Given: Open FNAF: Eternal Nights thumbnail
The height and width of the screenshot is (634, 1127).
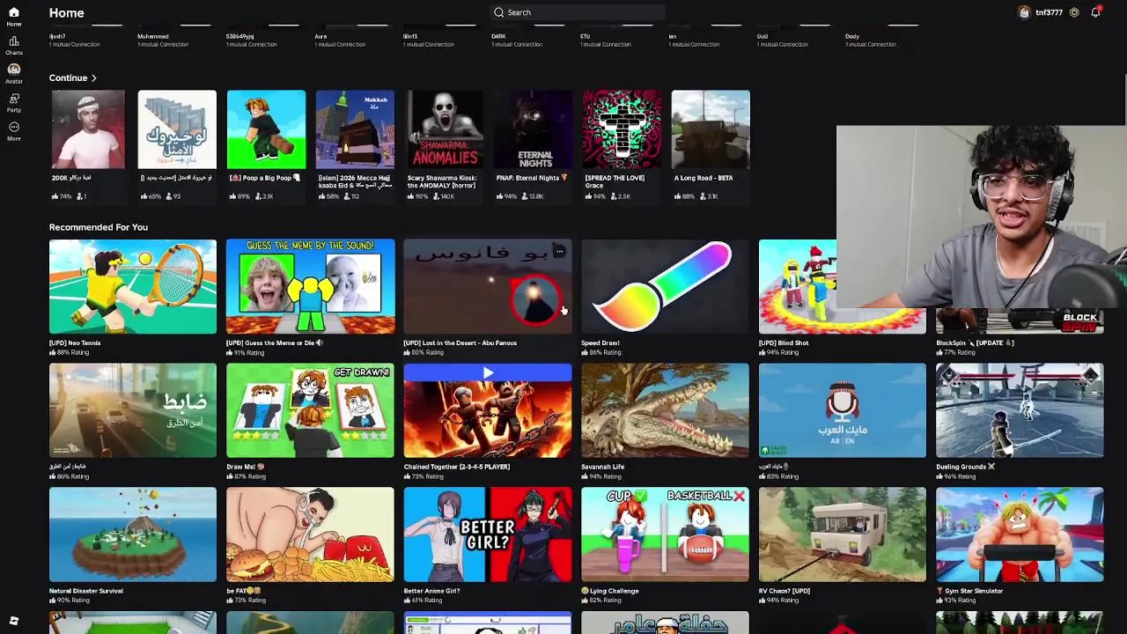Looking at the screenshot, I should tap(533, 129).
